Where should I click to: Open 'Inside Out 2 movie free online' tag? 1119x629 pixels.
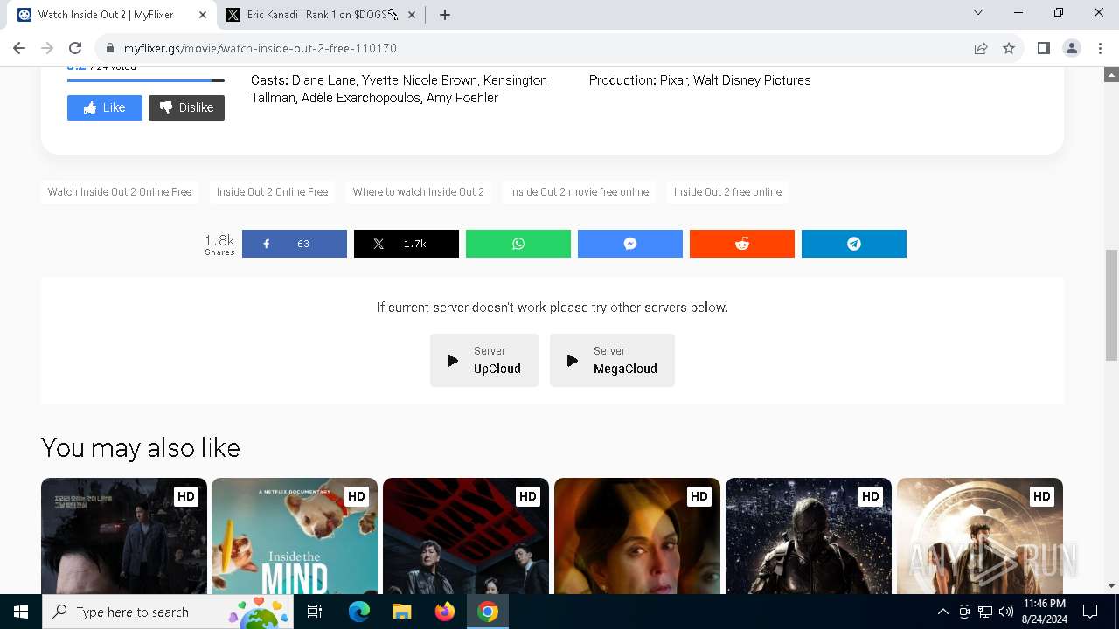pyautogui.click(x=580, y=192)
